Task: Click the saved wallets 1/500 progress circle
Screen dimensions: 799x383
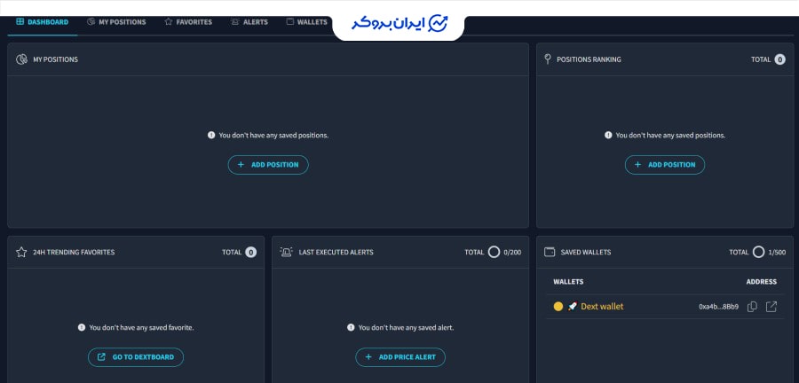Action: pos(758,252)
